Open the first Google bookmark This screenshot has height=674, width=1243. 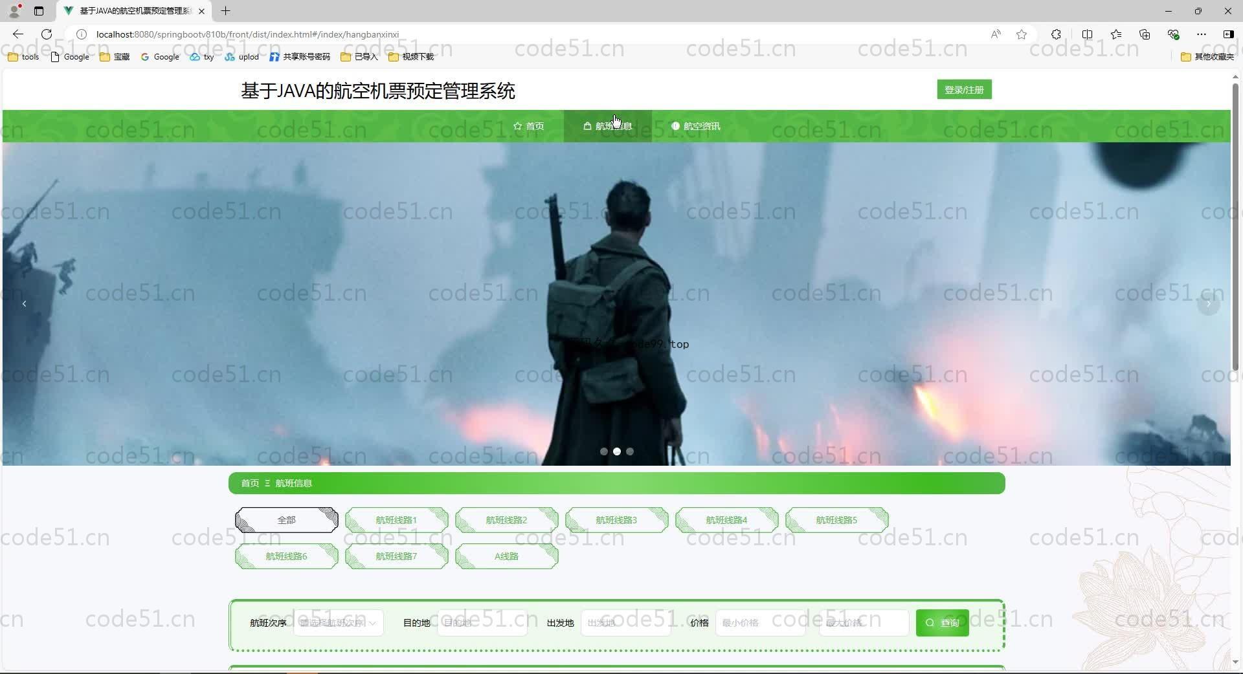click(x=70, y=57)
